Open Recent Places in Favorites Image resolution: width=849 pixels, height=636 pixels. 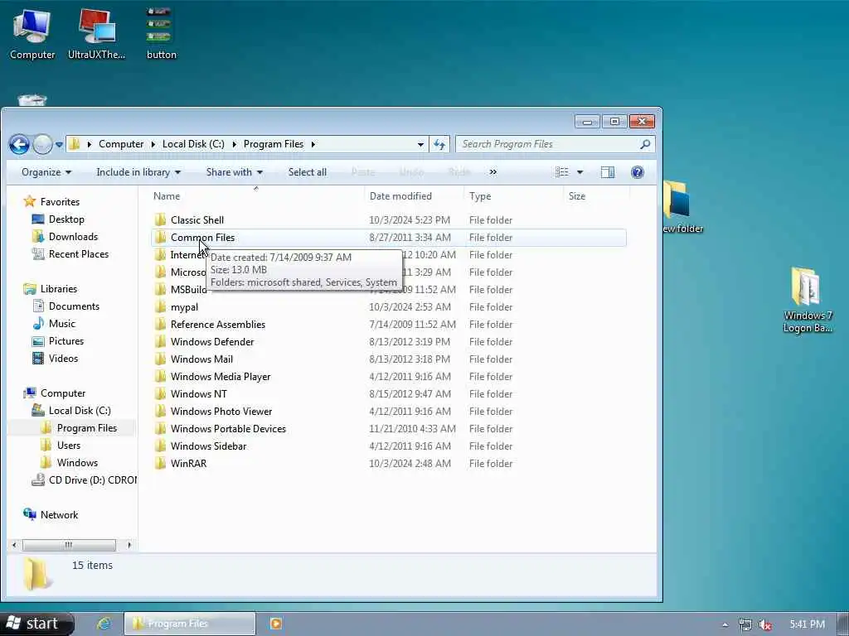tap(79, 253)
